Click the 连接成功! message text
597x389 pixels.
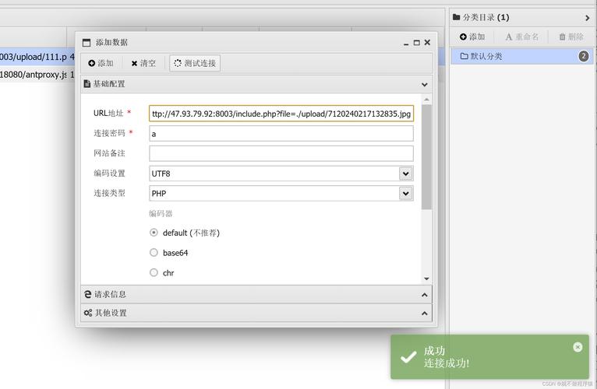pyautogui.click(x=447, y=363)
